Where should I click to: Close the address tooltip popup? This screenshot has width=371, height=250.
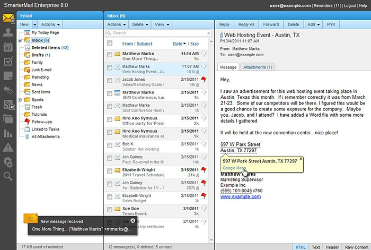(x=301, y=159)
